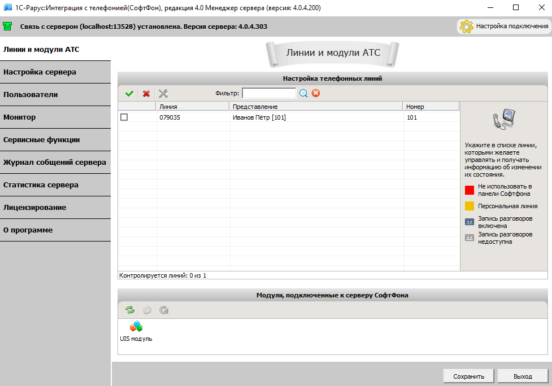Open line settings wrench-screwdriver icon
Image resolution: width=552 pixels, height=386 pixels.
pos(163,94)
